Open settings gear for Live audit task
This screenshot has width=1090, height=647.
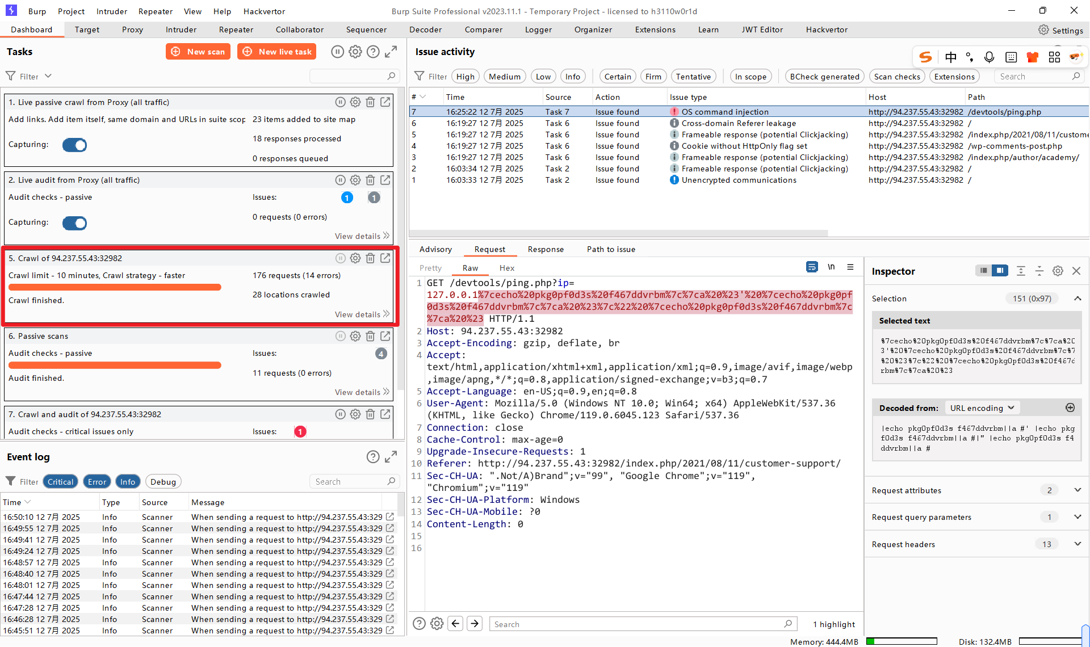[x=355, y=180]
